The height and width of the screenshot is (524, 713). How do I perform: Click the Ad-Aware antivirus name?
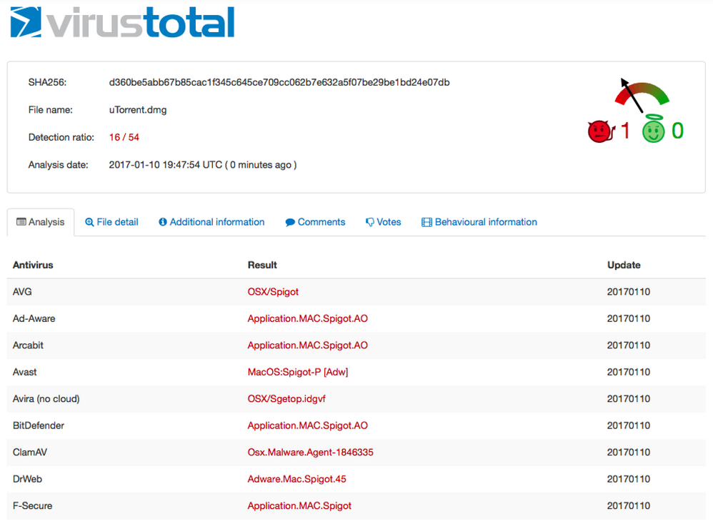pyautogui.click(x=34, y=318)
